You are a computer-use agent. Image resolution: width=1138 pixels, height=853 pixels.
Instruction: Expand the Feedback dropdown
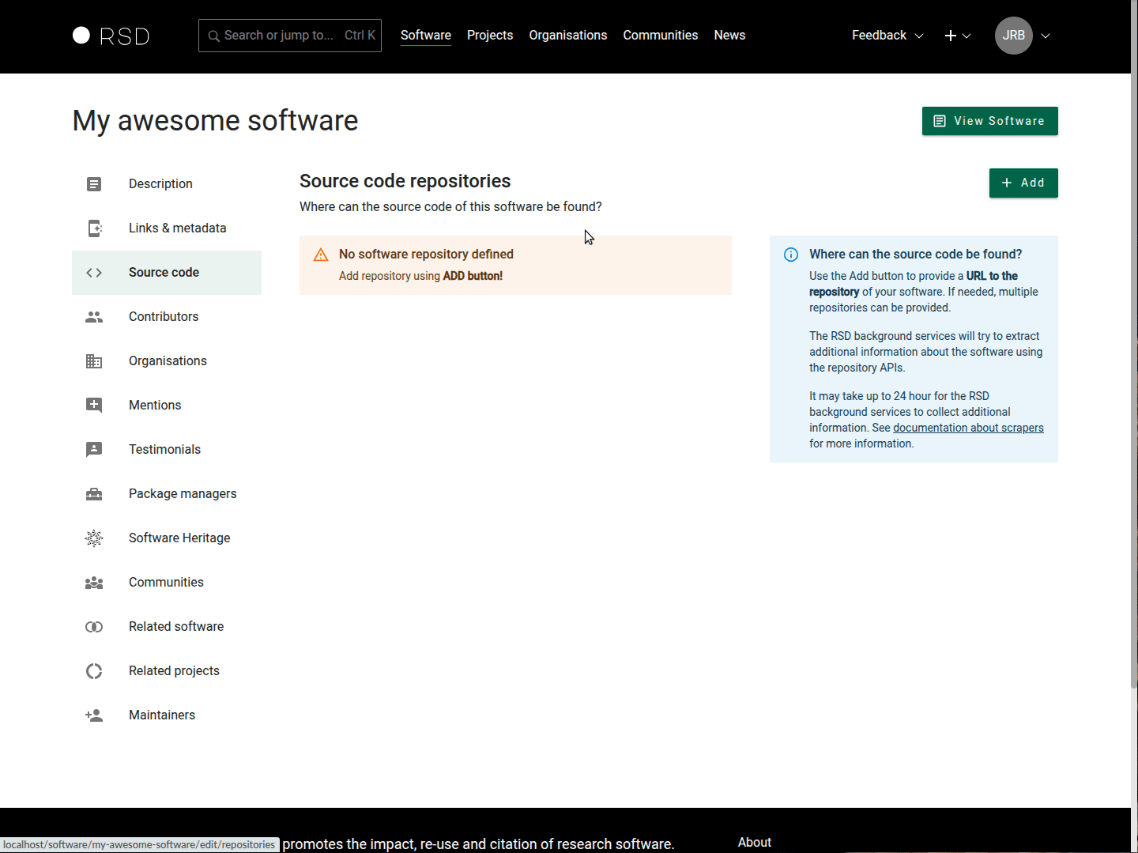click(x=887, y=36)
